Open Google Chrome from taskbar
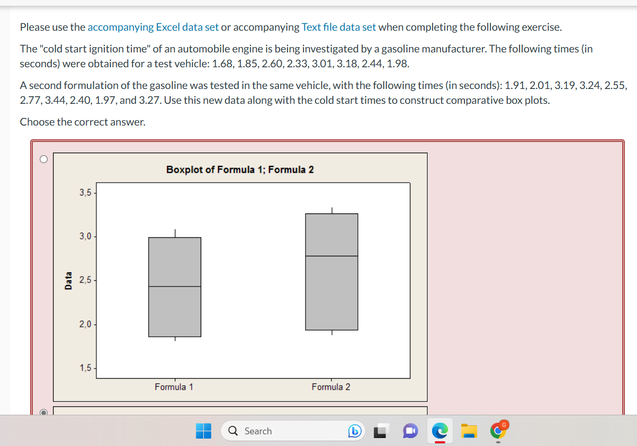Image resolution: width=637 pixels, height=446 pixels. (x=498, y=431)
